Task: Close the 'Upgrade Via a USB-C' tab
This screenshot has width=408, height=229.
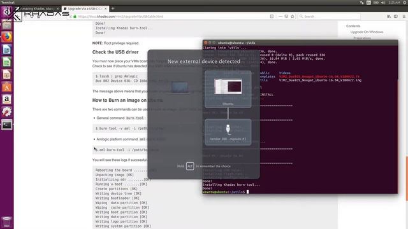Action: [105, 8]
